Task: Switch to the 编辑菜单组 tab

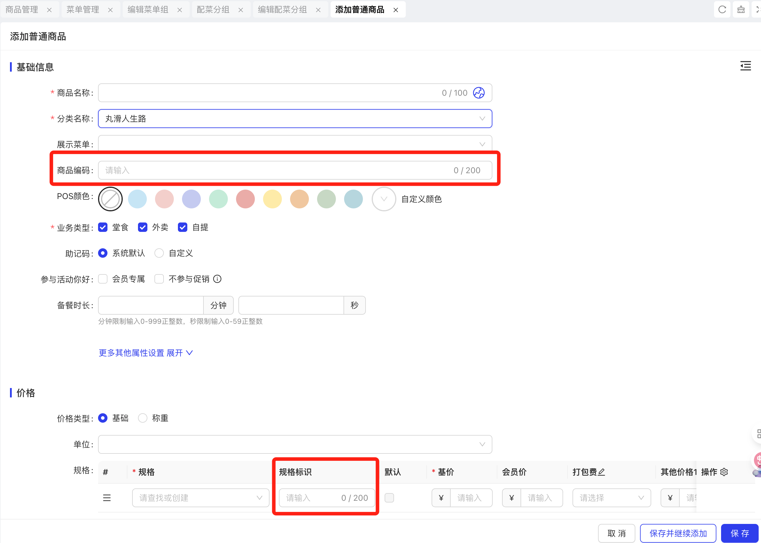Action: (x=148, y=9)
